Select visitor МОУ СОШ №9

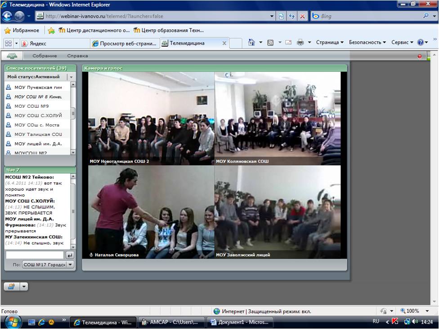pos(37,106)
